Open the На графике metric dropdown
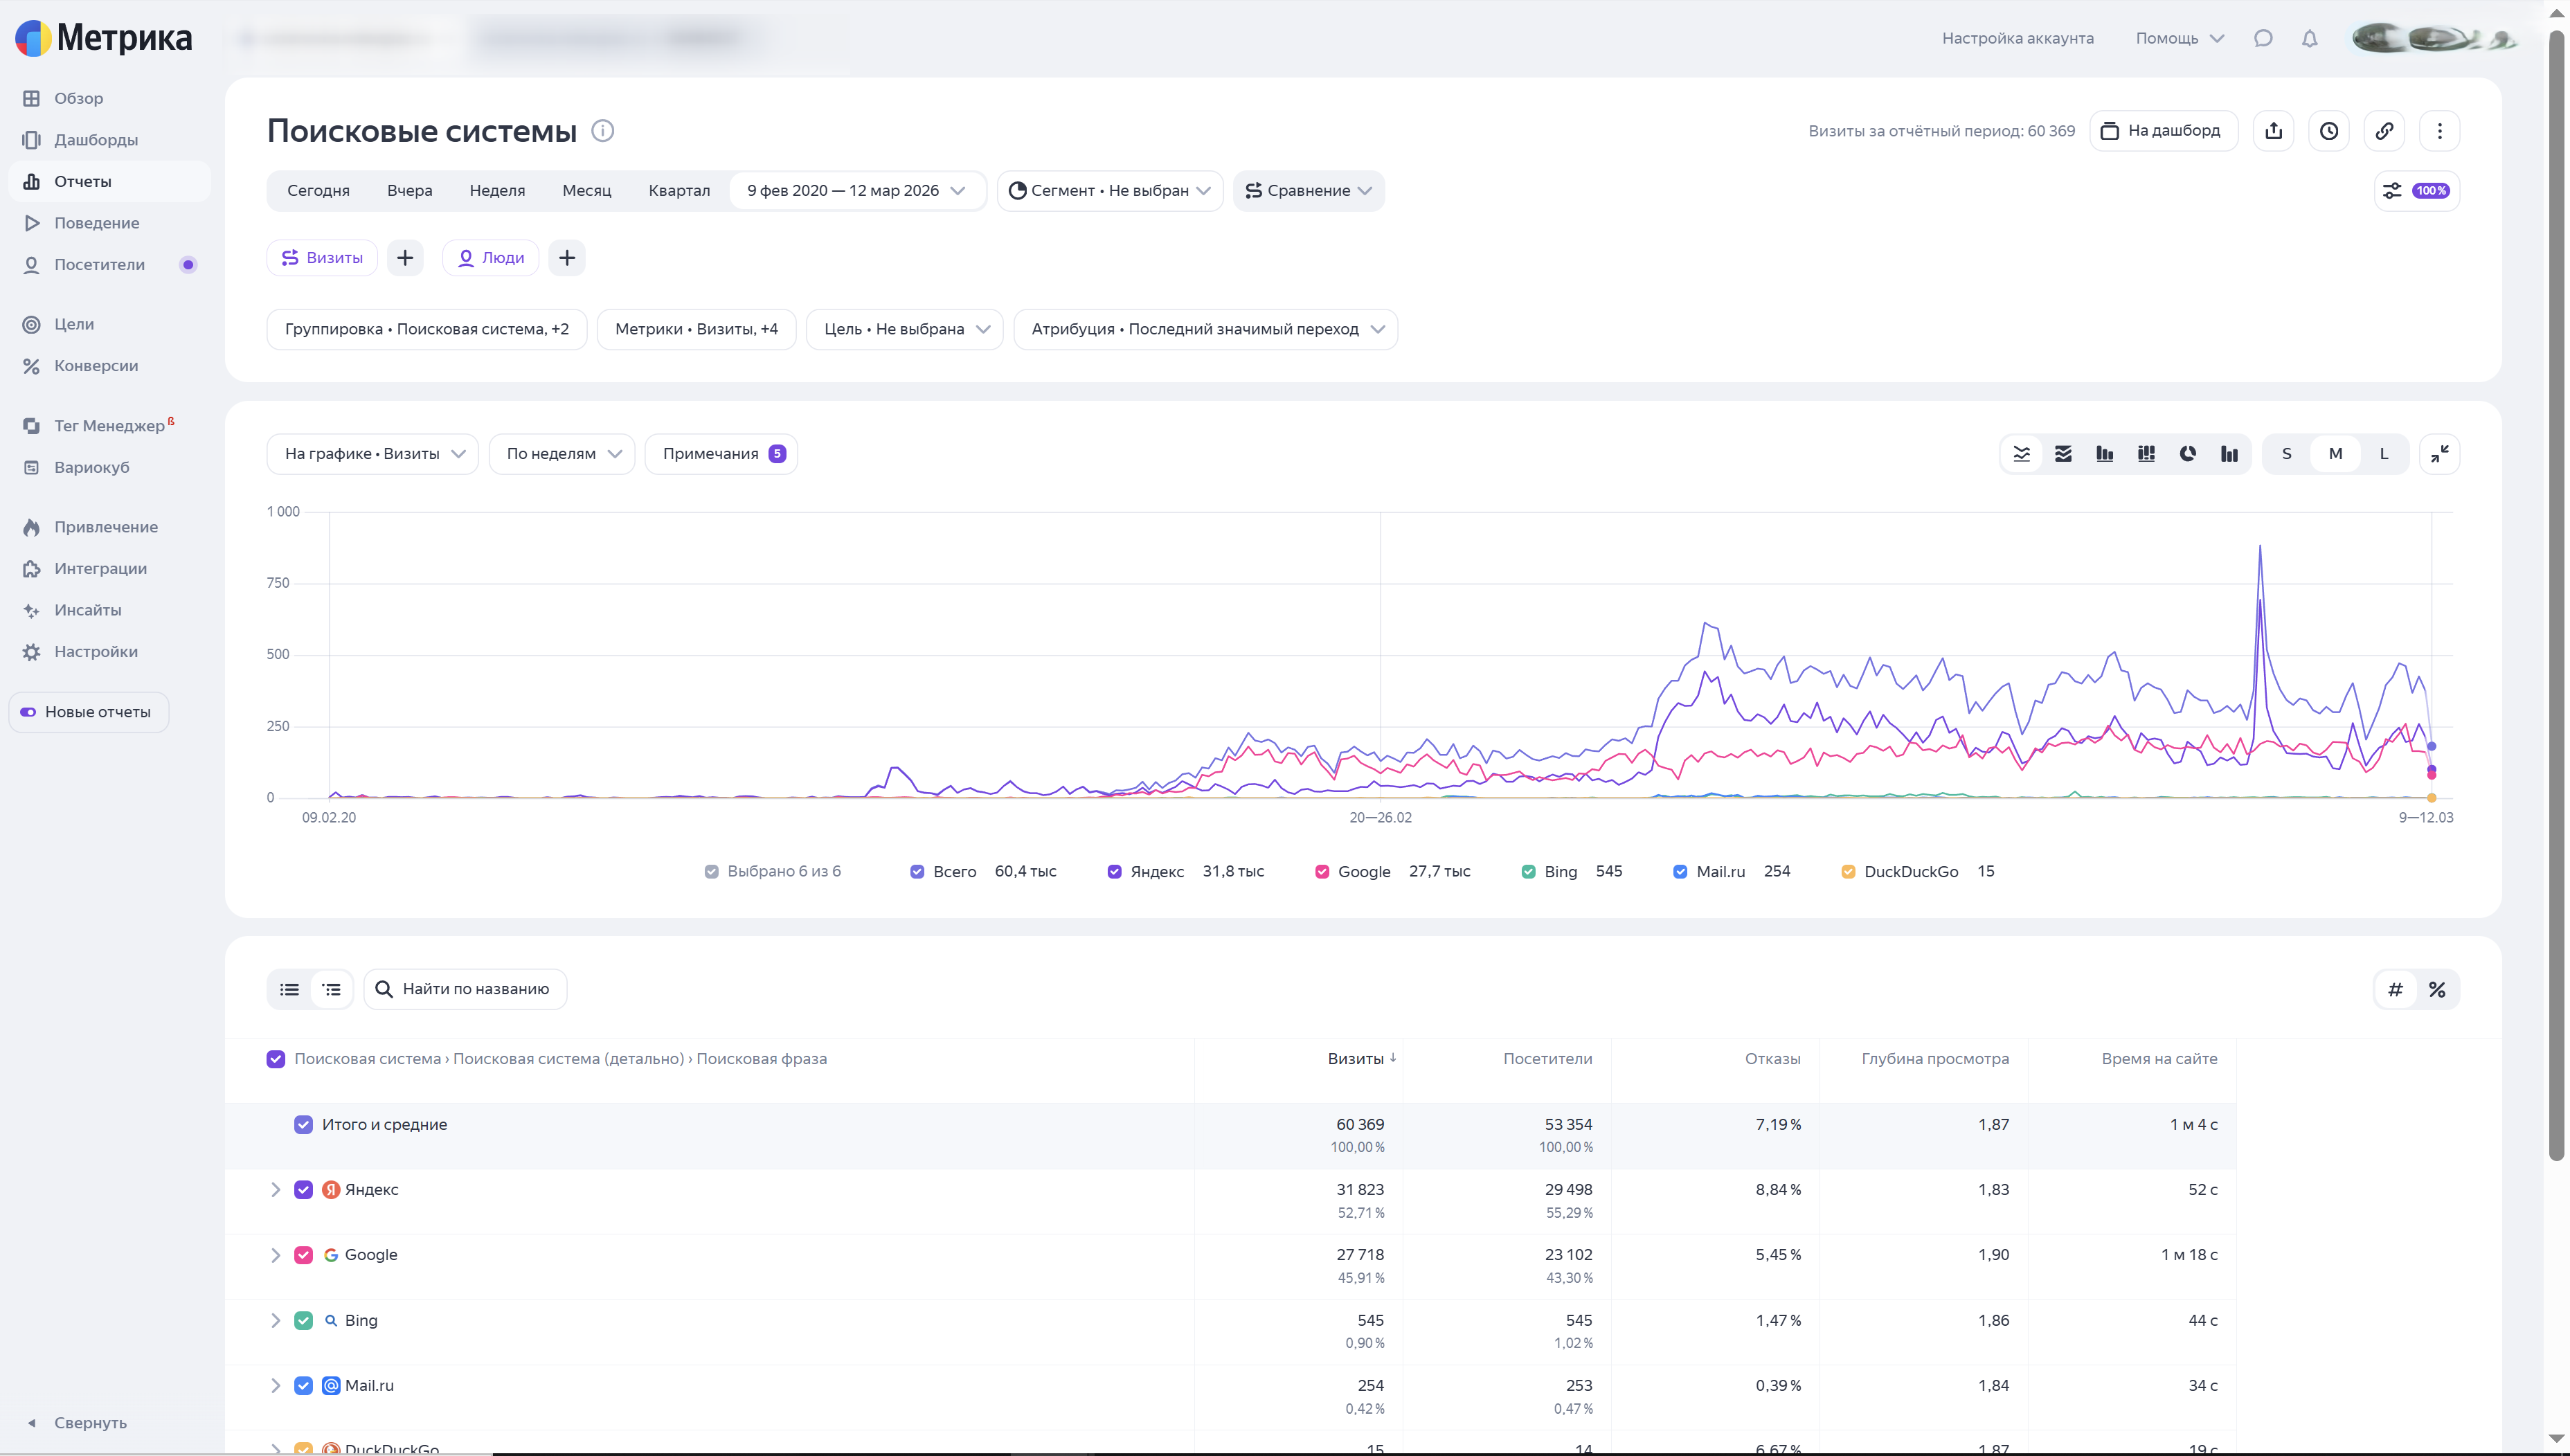Viewport: 2570px width, 1456px height. click(373, 454)
